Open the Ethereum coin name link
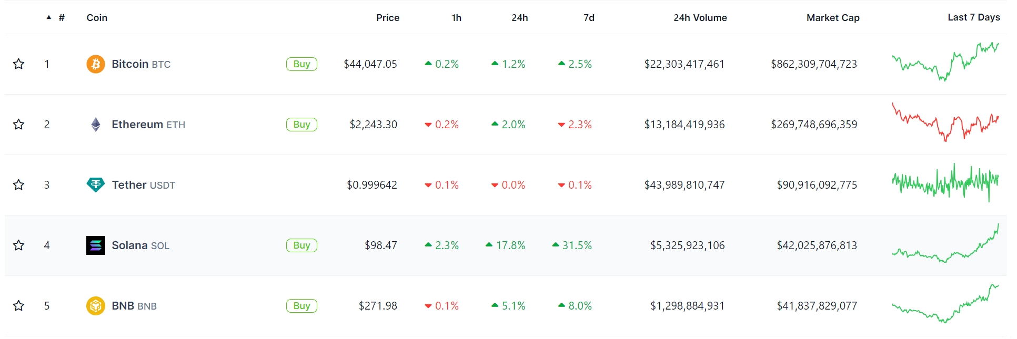The height and width of the screenshot is (339, 1017). [x=137, y=125]
